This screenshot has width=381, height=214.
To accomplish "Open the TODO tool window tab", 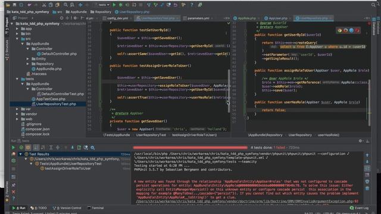I will (39, 208).
